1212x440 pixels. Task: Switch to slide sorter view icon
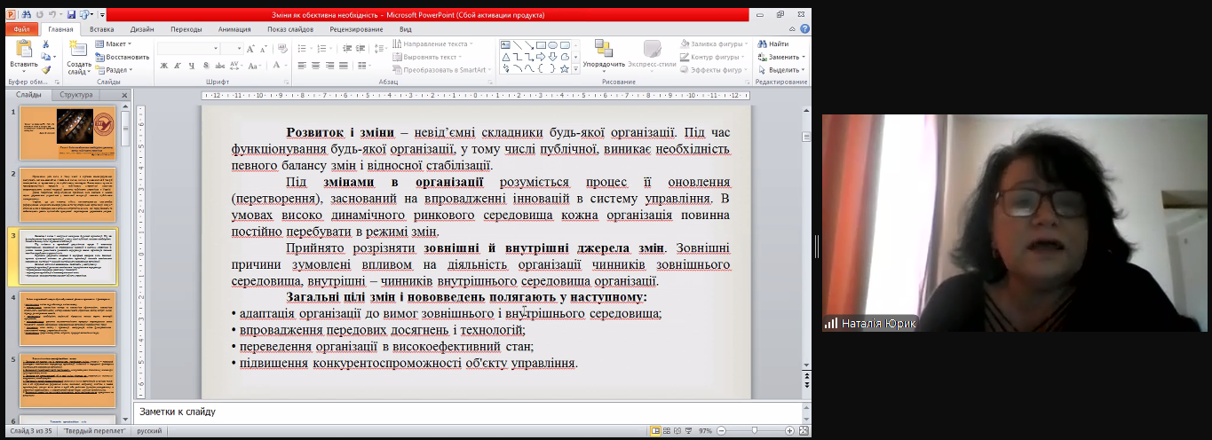tap(668, 430)
